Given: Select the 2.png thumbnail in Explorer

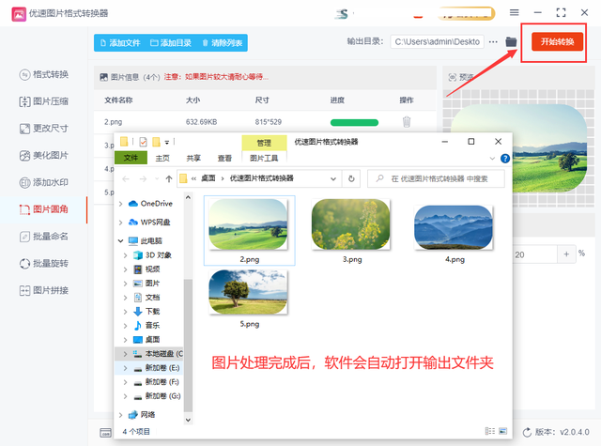Looking at the screenshot, I should coord(249,225).
